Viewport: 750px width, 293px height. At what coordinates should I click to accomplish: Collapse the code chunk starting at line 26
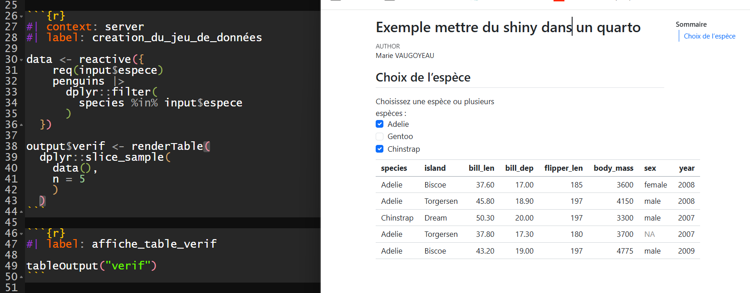click(x=21, y=17)
